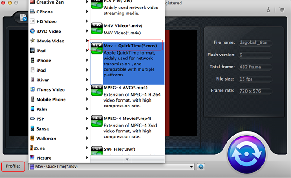The image size is (291, 178).
Task: Click the Creative Zen device icon
Action: [x=33, y=2]
